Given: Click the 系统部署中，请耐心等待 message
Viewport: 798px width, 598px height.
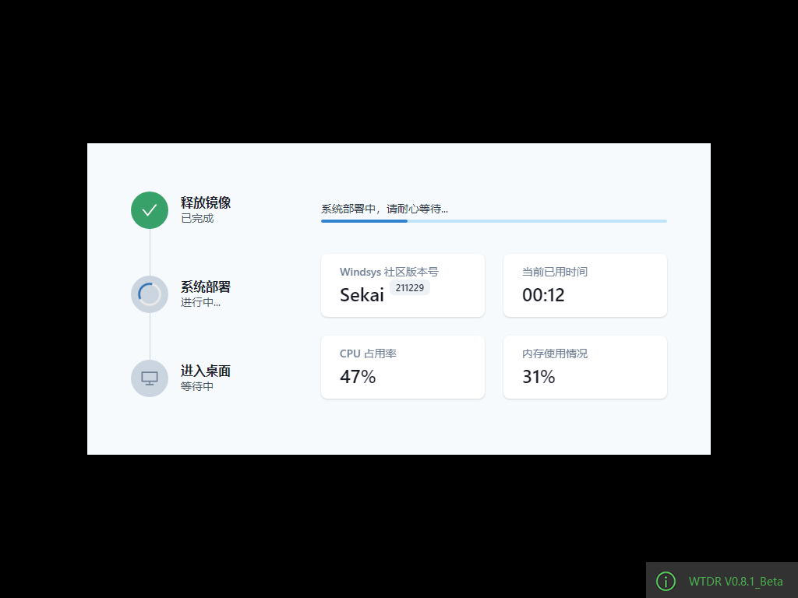Looking at the screenshot, I should tap(384, 209).
